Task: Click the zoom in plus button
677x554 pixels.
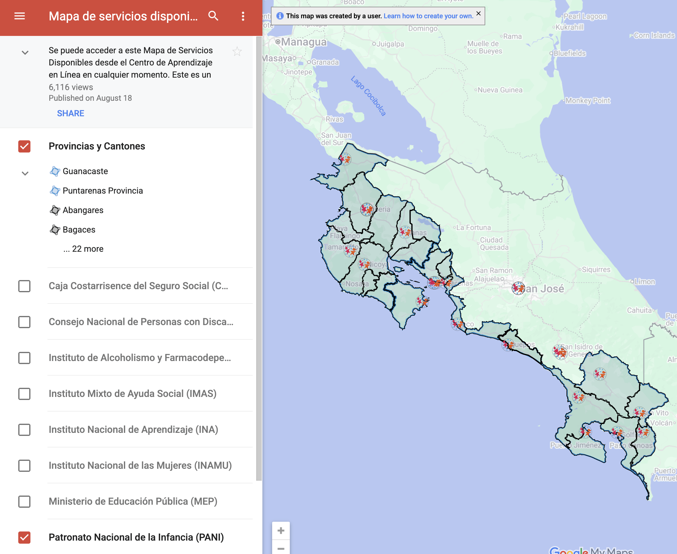Action: click(281, 531)
